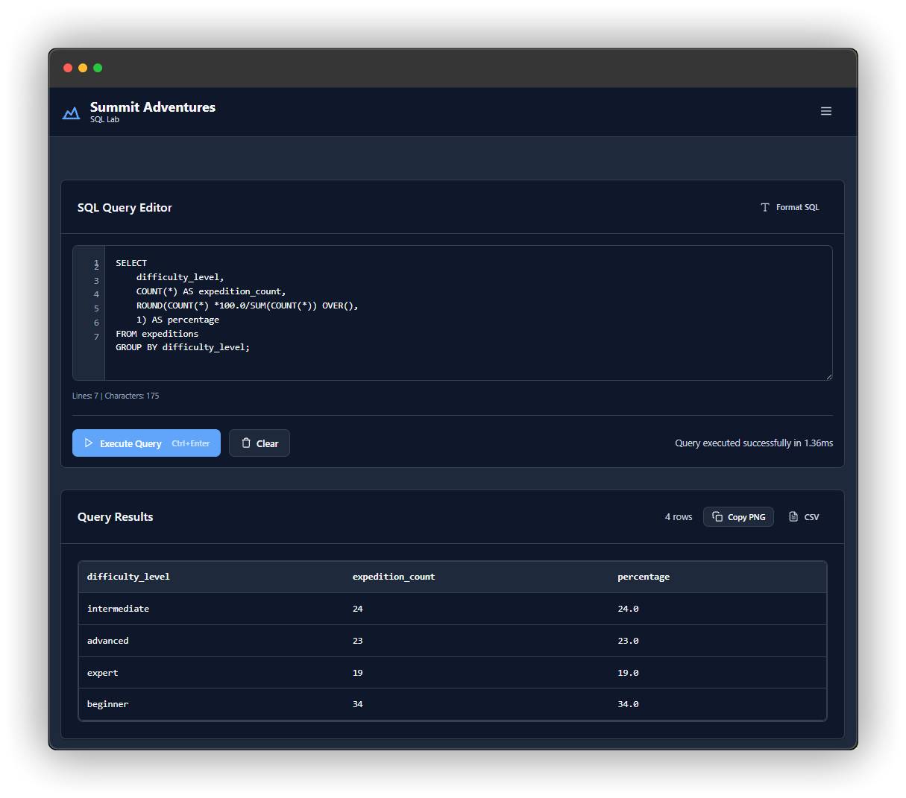This screenshot has height=798, width=906.
Task: Click the Format SQL text icon
Action: [x=764, y=207]
